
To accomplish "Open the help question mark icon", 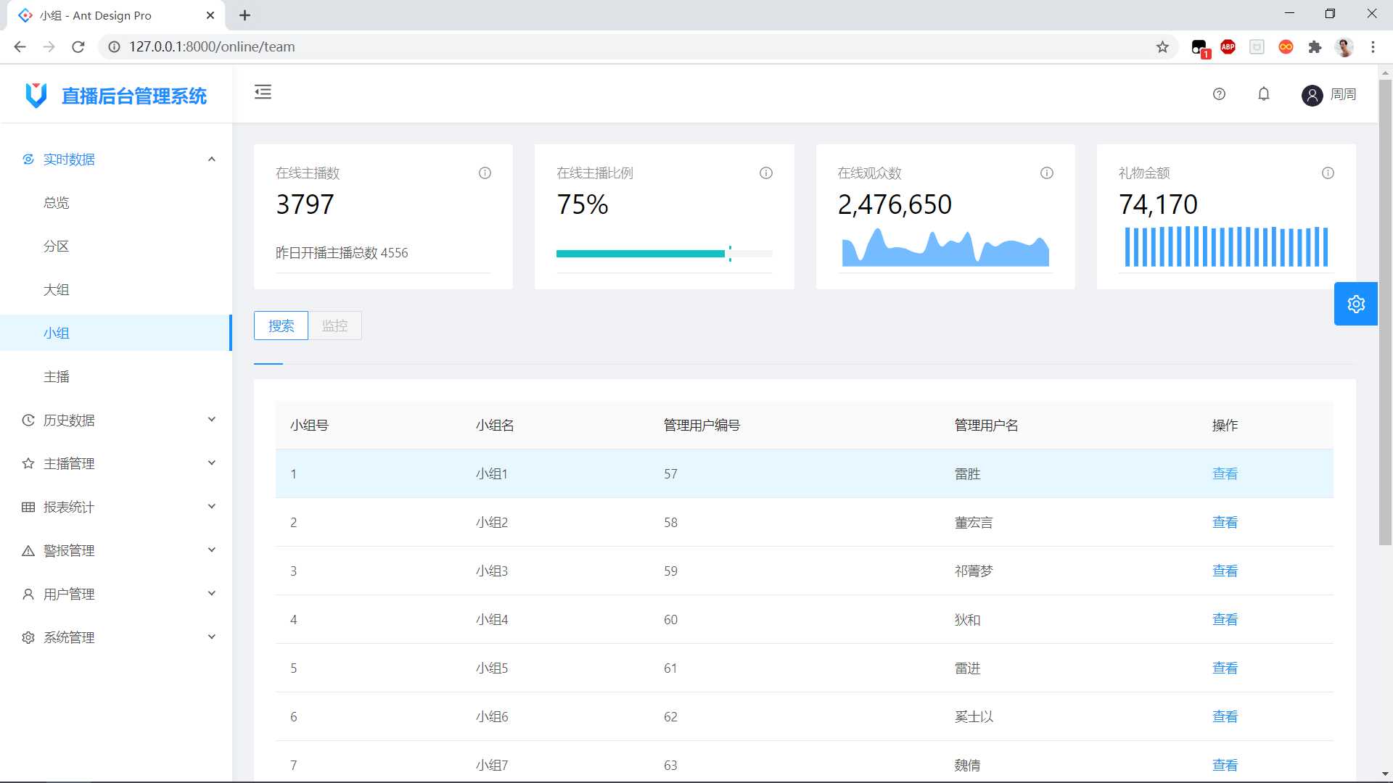I will pos(1219,94).
